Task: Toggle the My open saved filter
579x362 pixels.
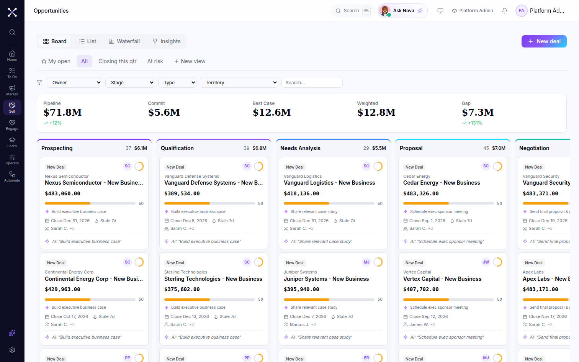Action: coord(56,61)
